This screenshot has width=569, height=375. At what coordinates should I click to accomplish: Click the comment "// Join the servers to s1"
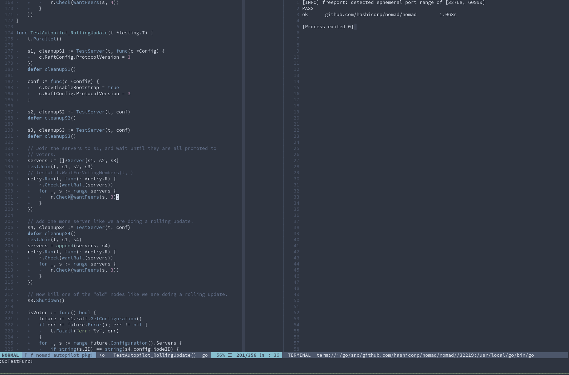pos(122,148)
